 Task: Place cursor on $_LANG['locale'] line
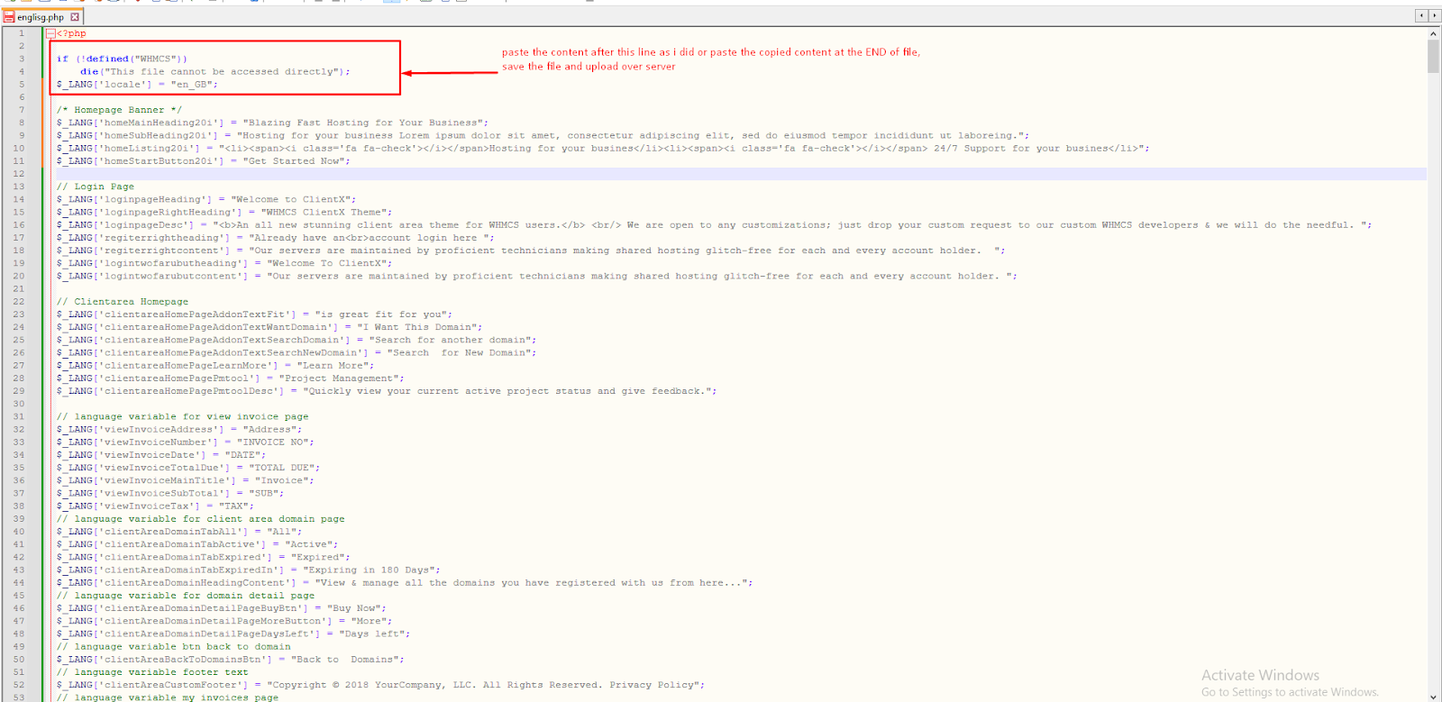pos(137,85)
